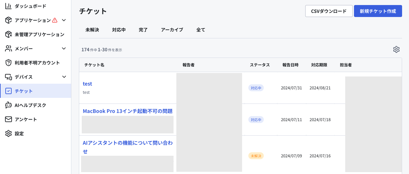Click the ステータス column header

[x=260, y=65]
